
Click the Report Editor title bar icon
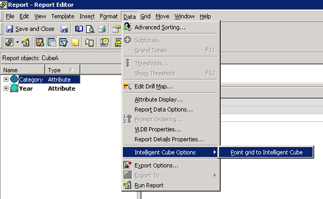3,4
